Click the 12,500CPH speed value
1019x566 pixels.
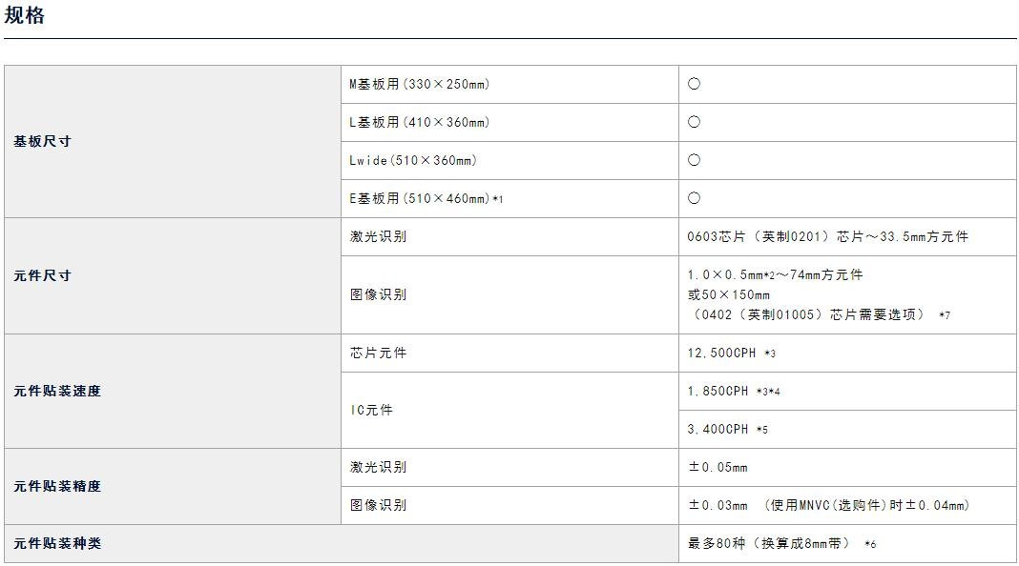tap(721, 353)
